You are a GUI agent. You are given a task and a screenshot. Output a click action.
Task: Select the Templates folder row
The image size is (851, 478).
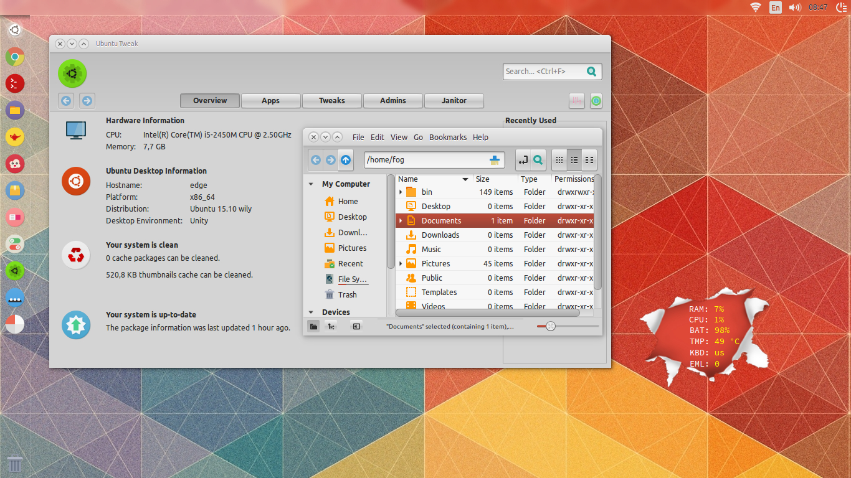495,292
